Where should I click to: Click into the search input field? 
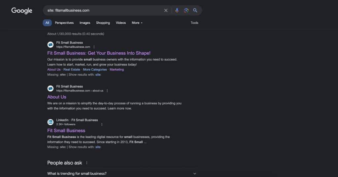[x=102, y=11]
